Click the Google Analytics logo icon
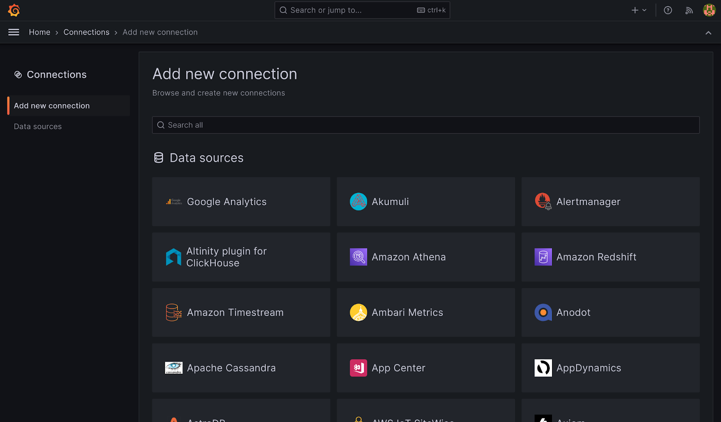Image resolution: width=721 pixels, height=422 pixels. 174,202
